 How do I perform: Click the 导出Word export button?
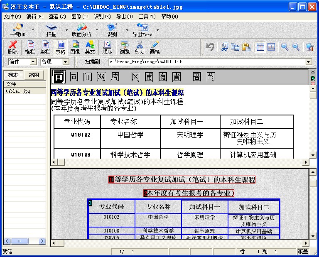point(142,30)
